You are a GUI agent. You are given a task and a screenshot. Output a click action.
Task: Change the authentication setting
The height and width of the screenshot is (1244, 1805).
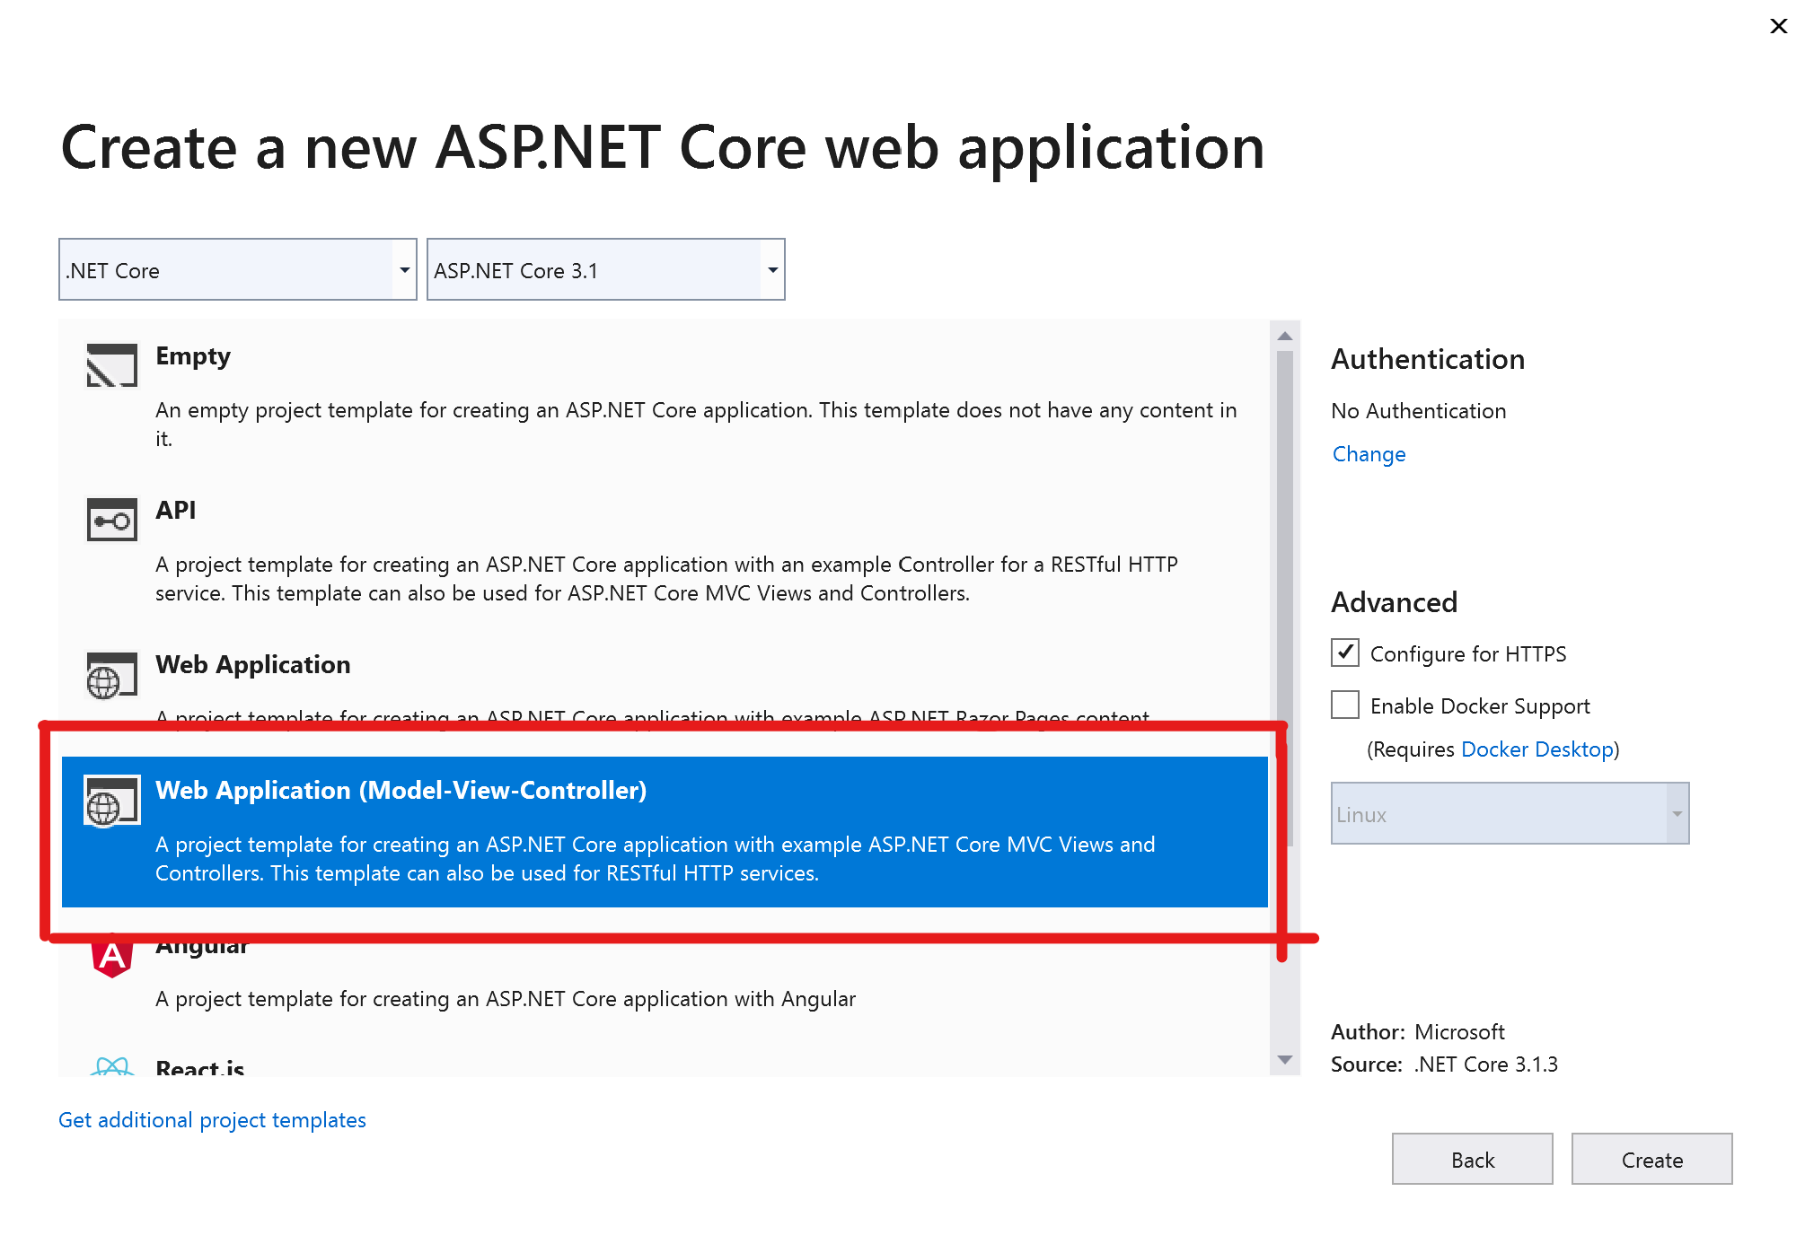click(1369, 453)
